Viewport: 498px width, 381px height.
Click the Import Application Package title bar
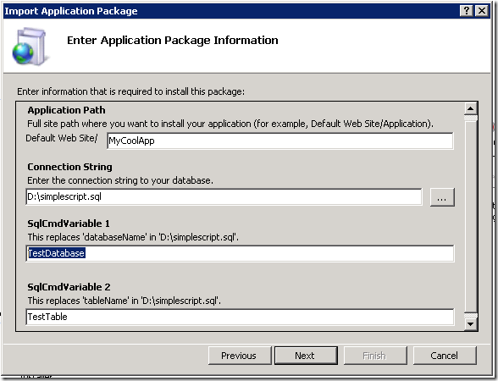(x=231, y=11)
